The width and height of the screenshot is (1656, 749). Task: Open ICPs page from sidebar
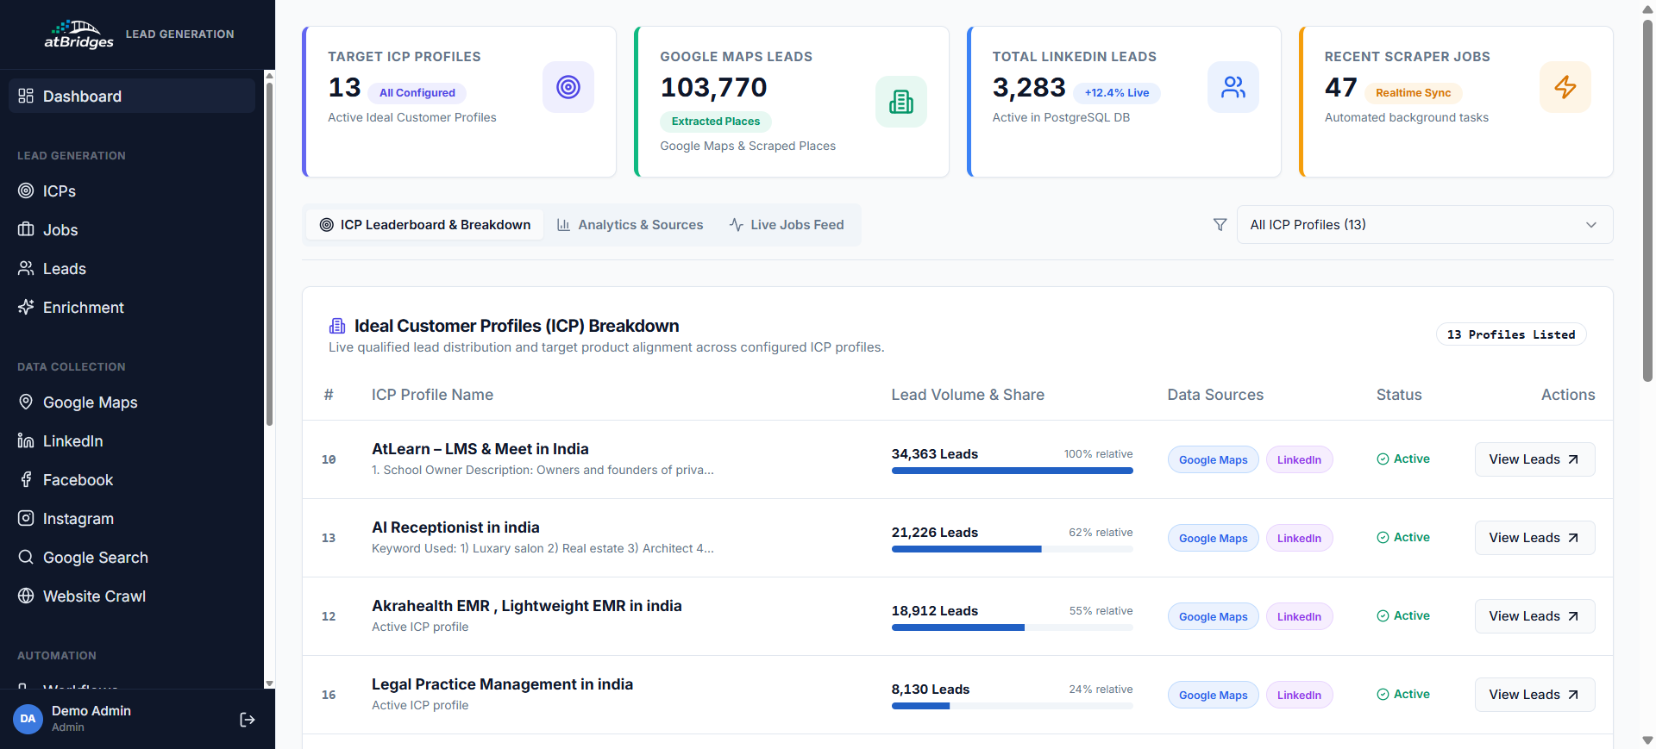pyautogui.click(x=132, y=190)
